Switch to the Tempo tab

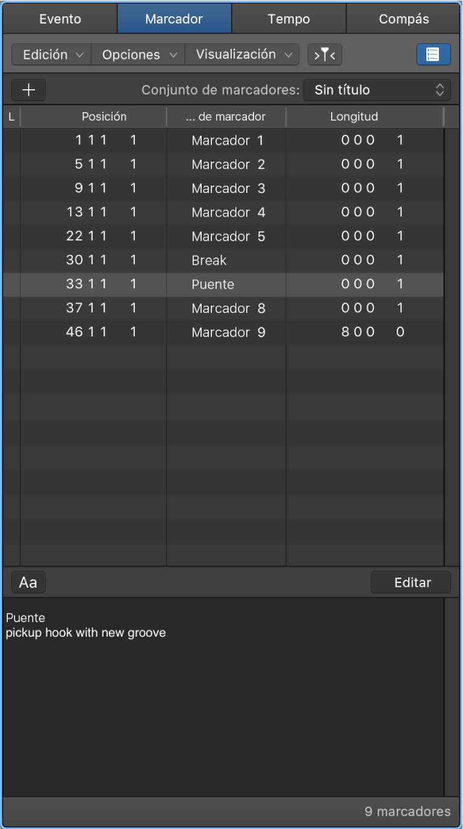pos(289,19)
